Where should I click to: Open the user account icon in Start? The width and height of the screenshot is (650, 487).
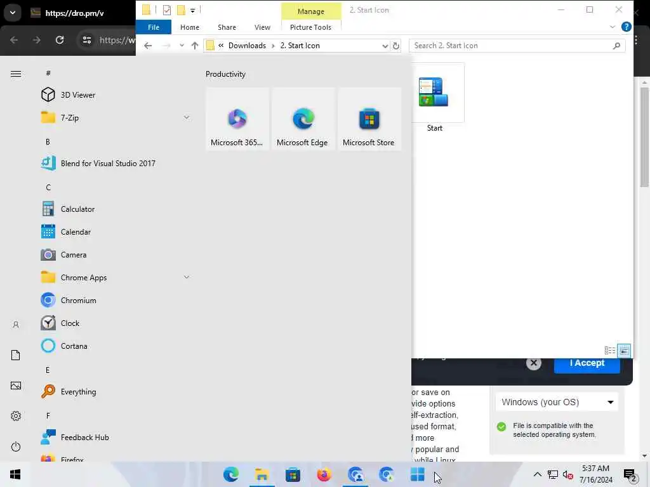16,325
